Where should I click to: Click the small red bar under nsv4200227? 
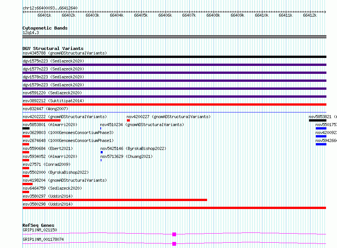[x=128, y=120]
